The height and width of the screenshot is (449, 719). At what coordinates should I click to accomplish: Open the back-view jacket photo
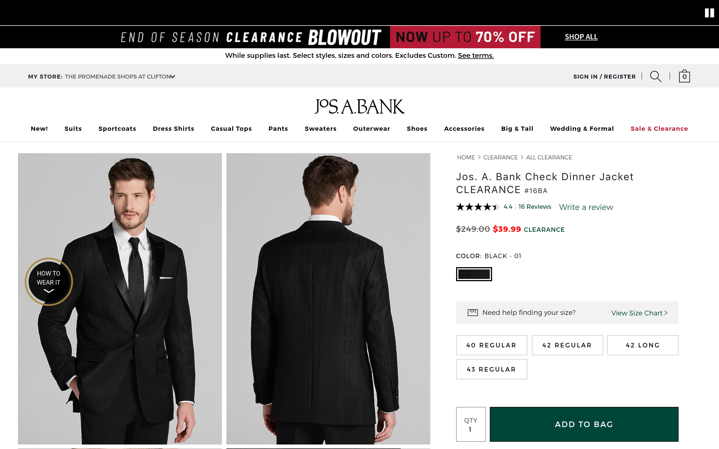[328, 298]
